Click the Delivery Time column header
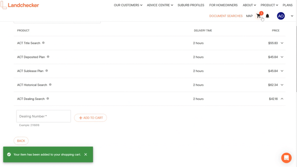The width and height of the screenshot is (297, 167). click(203, 30)
